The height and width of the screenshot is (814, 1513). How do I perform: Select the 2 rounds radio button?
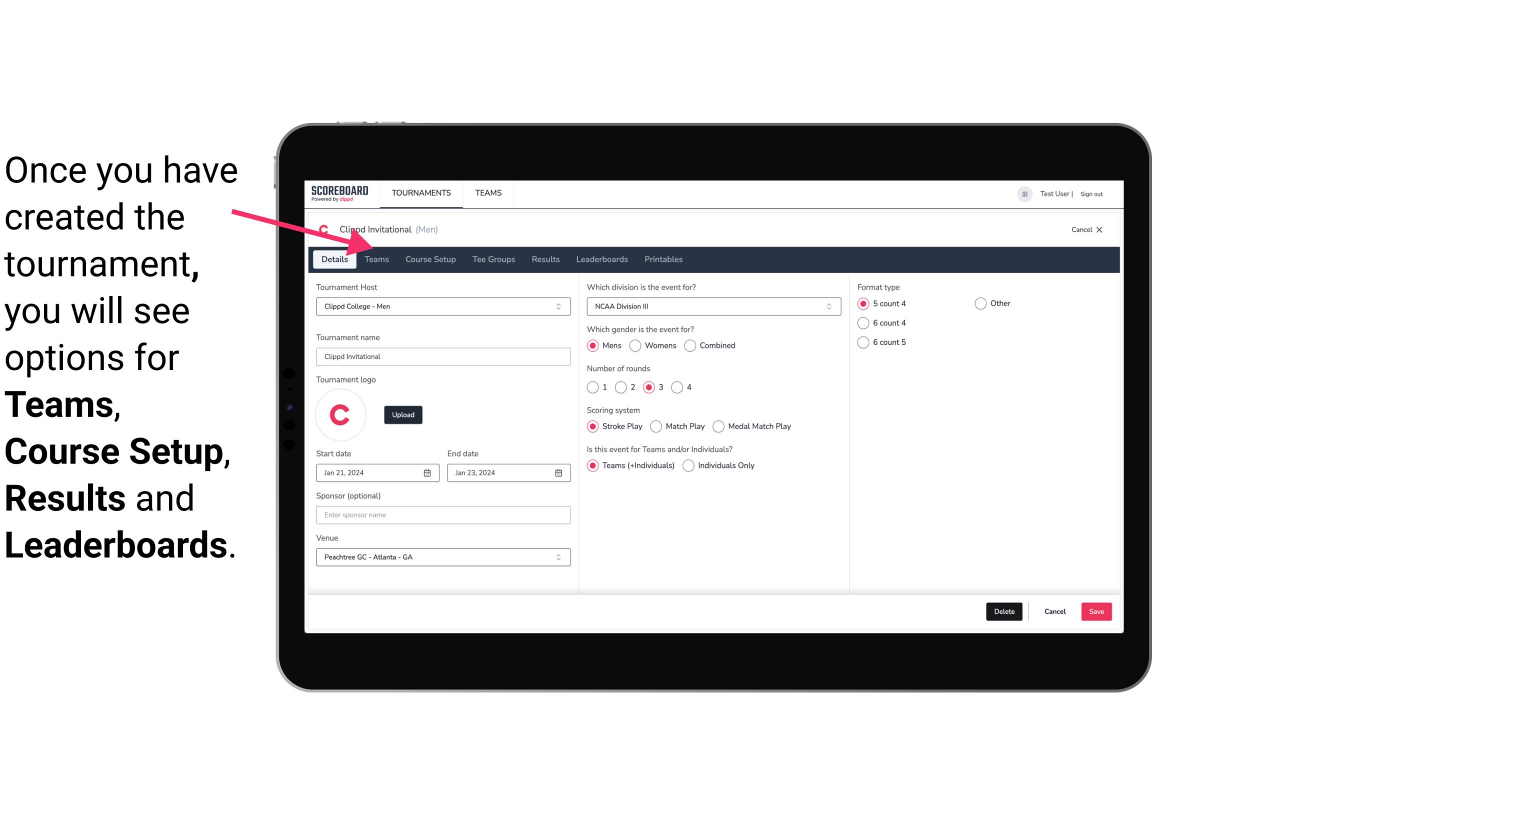622,387
